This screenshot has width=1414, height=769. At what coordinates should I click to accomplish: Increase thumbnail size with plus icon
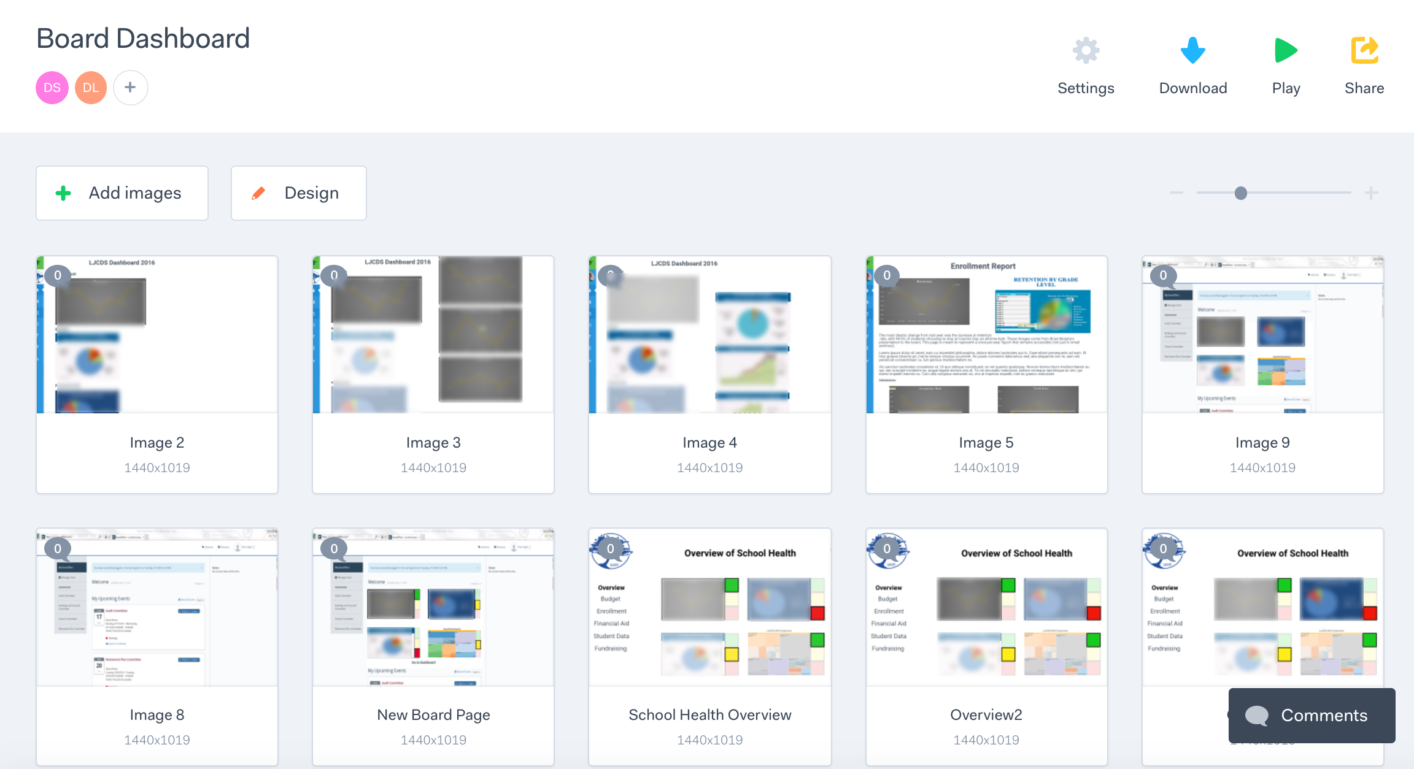1372,193
